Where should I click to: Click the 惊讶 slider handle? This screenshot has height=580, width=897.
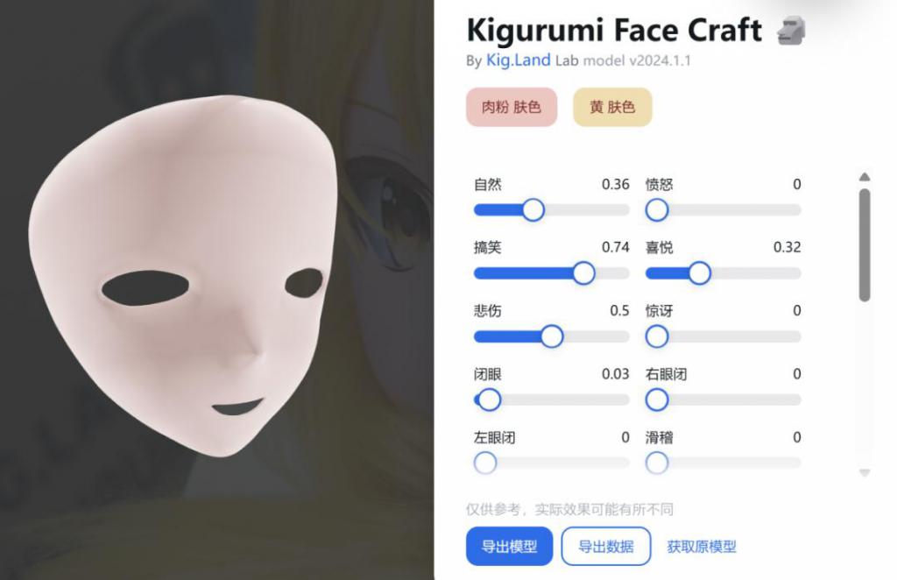click(657, 336)
